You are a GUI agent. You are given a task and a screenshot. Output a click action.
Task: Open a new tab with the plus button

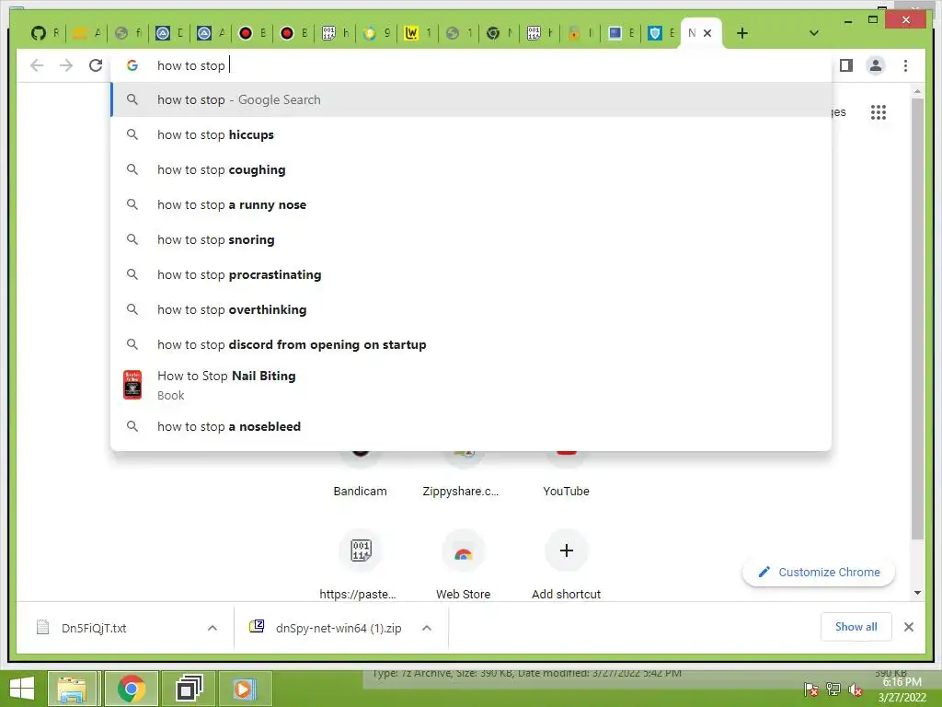tap(742, 33)
